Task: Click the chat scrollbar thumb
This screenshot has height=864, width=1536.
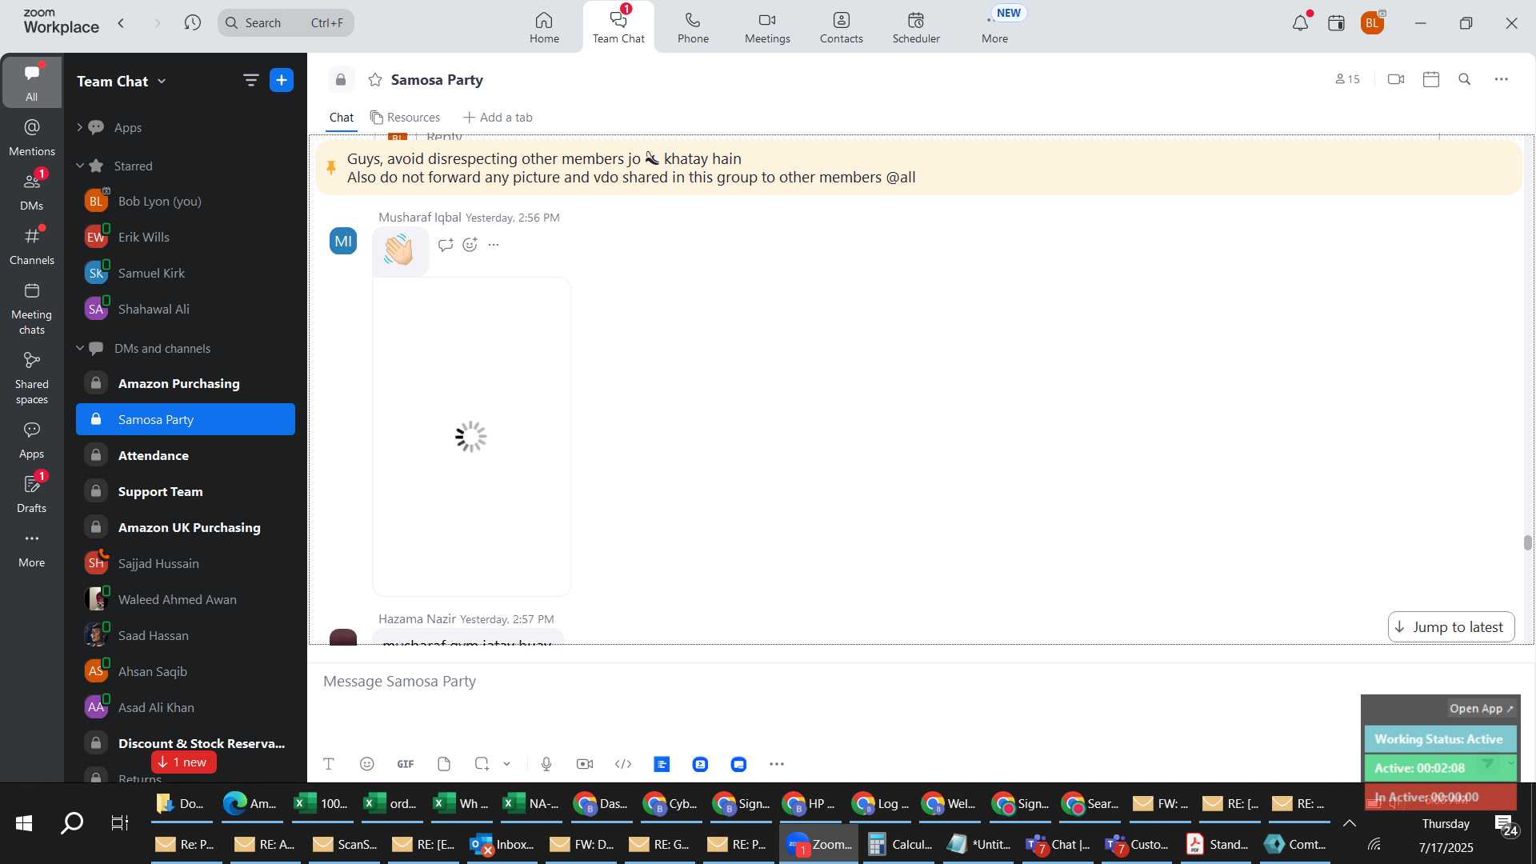Action: point(1527,542)
